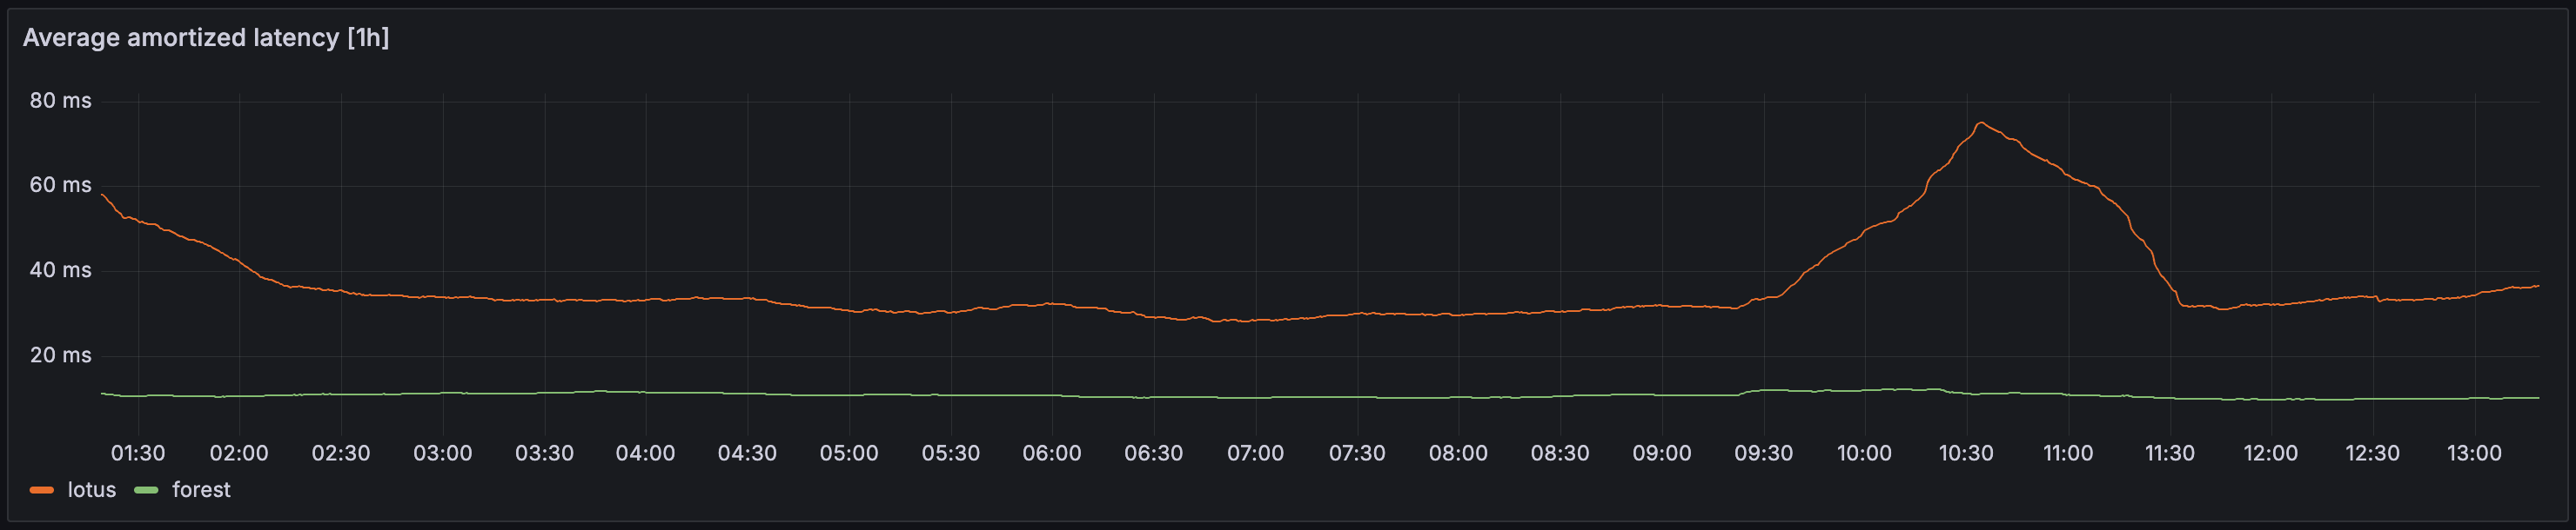
Task: Toggle the lotus series in the legend
Action: coord(92,490)
